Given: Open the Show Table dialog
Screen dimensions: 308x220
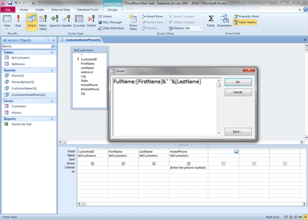Looking at the screenshot, I should click(133, 22).
